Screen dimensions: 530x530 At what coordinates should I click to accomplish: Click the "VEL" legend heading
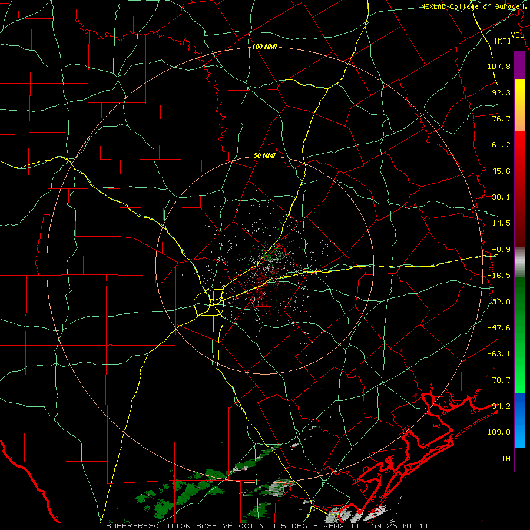coord(517,35)
